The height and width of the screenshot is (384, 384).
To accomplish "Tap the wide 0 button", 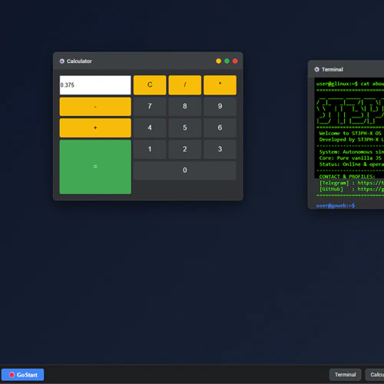I will pos(185,170).
